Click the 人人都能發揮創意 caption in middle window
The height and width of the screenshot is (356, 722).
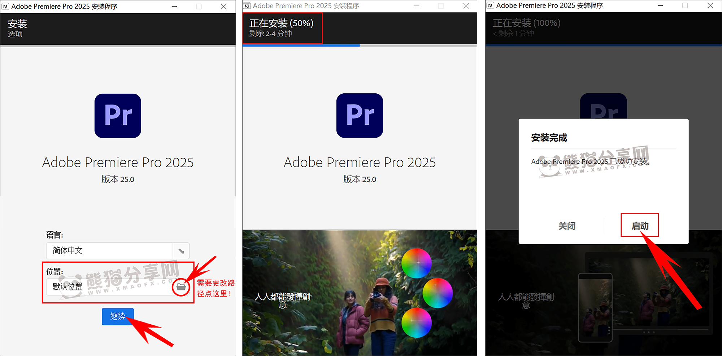(x=283, y=300)
